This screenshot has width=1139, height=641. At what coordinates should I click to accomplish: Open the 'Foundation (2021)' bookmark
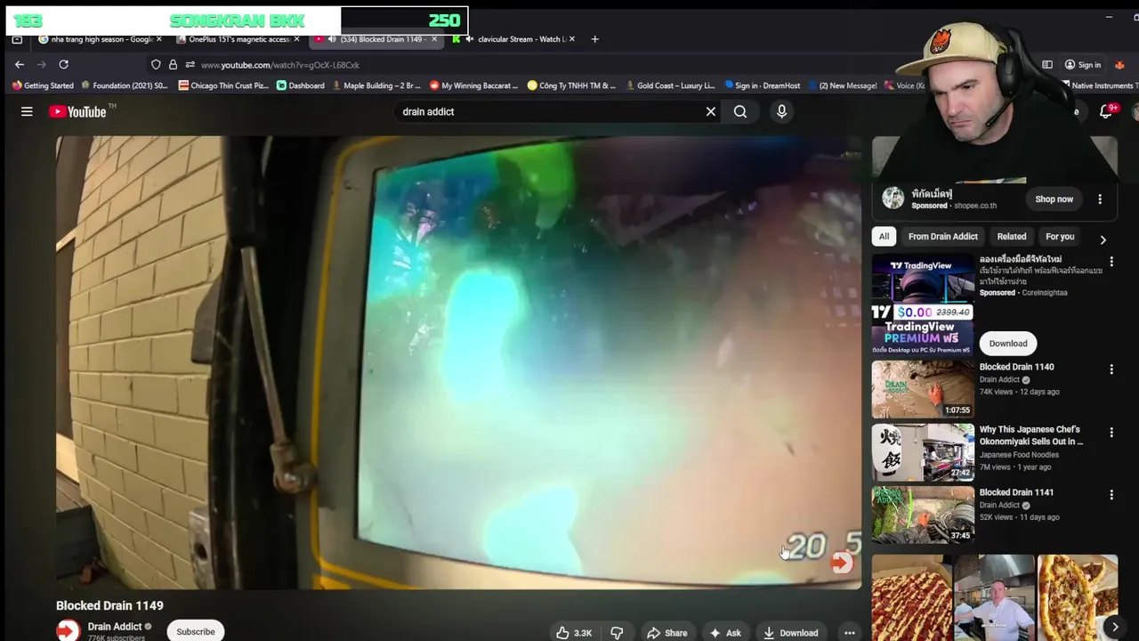tap(124, 85)
